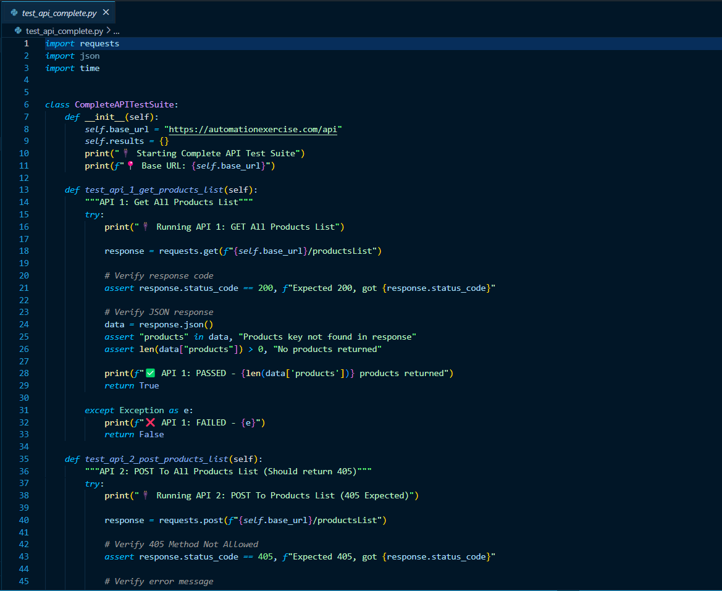Click the 'import requests' line
This screenshot has height=591, width=722.
82,43
